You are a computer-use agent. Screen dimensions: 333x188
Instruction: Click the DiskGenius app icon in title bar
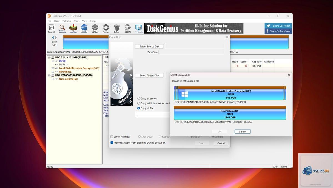click(x=49, y=16)
